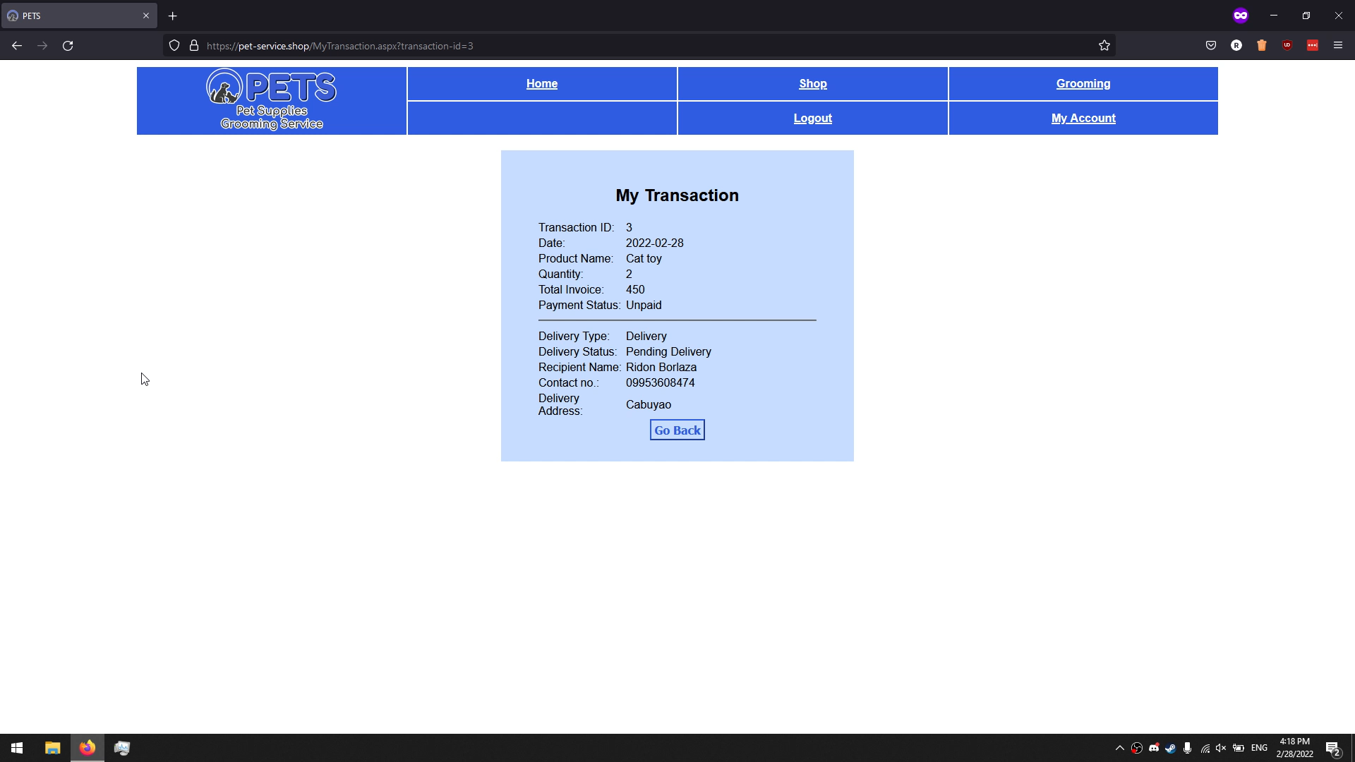Go to the Grooming page
This screenshot has width=1355, height=762.
[1083, 84]
